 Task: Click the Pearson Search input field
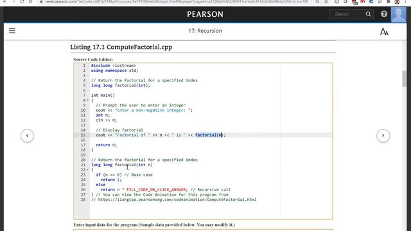pos(348,14)
